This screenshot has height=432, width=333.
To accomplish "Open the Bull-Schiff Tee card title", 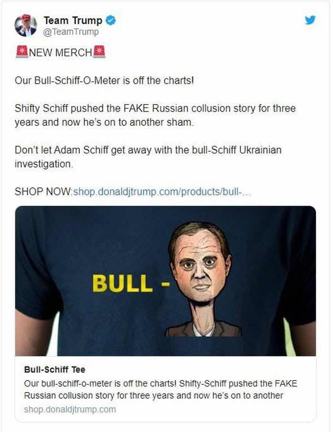I will [x=55, y=369].
